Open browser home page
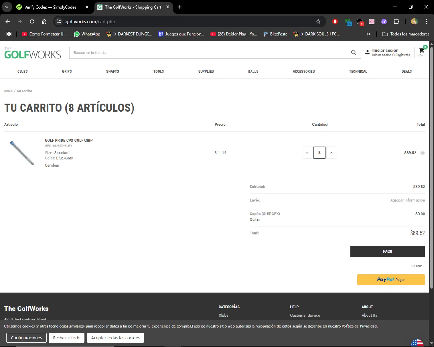434x347 pixels. coord(44,21)
